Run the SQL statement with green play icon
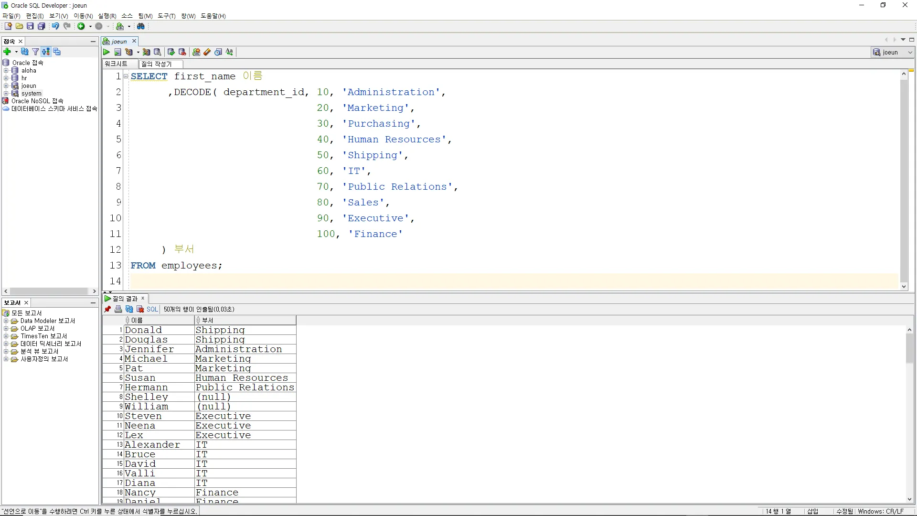Screen dimensions: 917x516 [x=107, y=52]
